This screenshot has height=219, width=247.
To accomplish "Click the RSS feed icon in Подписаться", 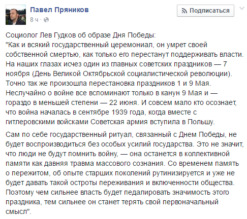I will click(184, 11).
